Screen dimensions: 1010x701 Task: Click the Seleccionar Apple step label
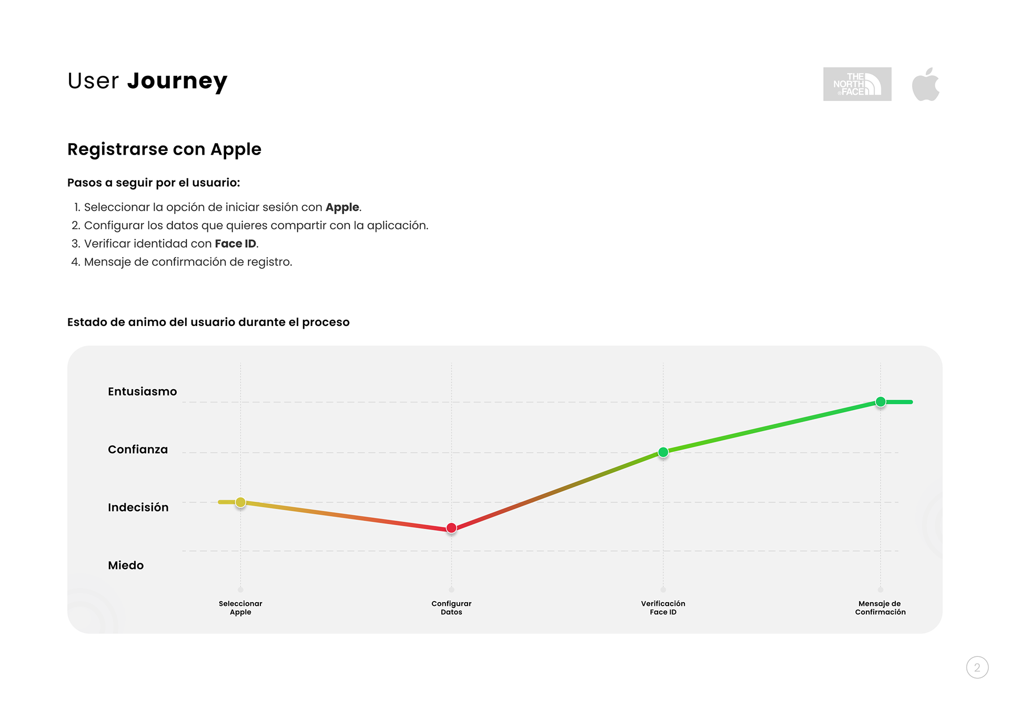pyautogui.click(x=240, y=607)
